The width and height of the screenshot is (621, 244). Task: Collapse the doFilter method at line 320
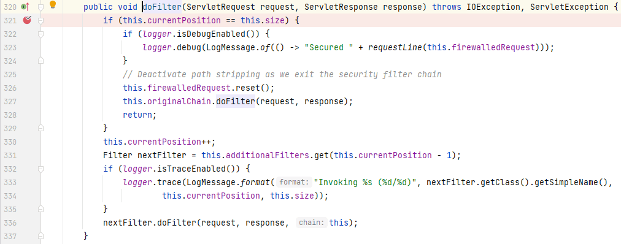[x=40, y=7]
